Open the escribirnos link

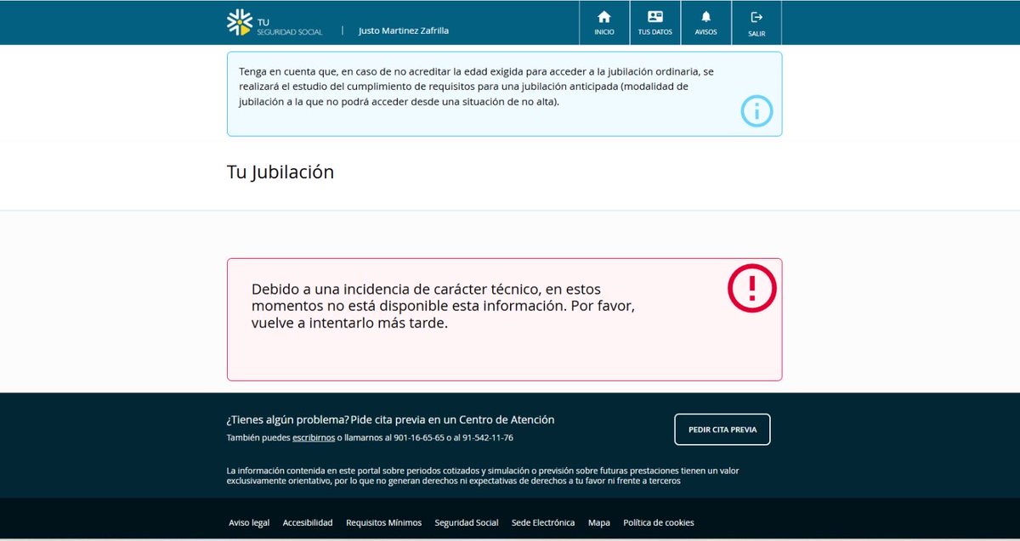(314, 438)
